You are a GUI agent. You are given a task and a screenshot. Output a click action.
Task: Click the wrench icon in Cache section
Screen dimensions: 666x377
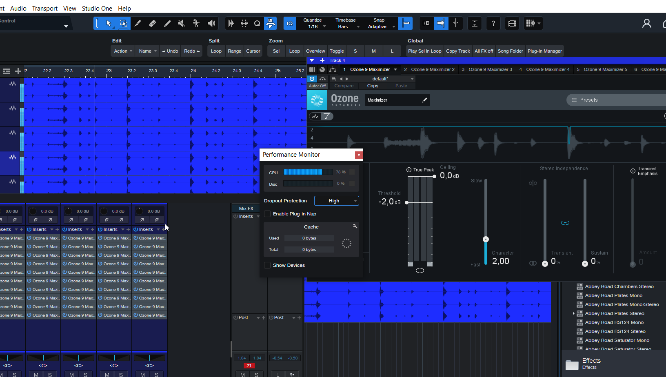[355, 226]
